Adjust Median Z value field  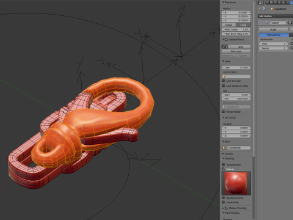(x=236, y=20)
